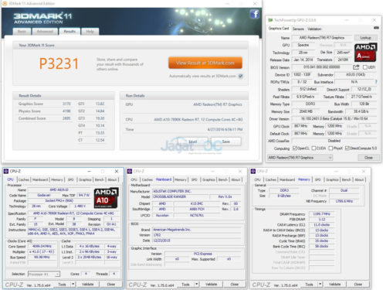Select the Results tab in 3DMark 11
The image size is (383, 290).
point(69,32)
